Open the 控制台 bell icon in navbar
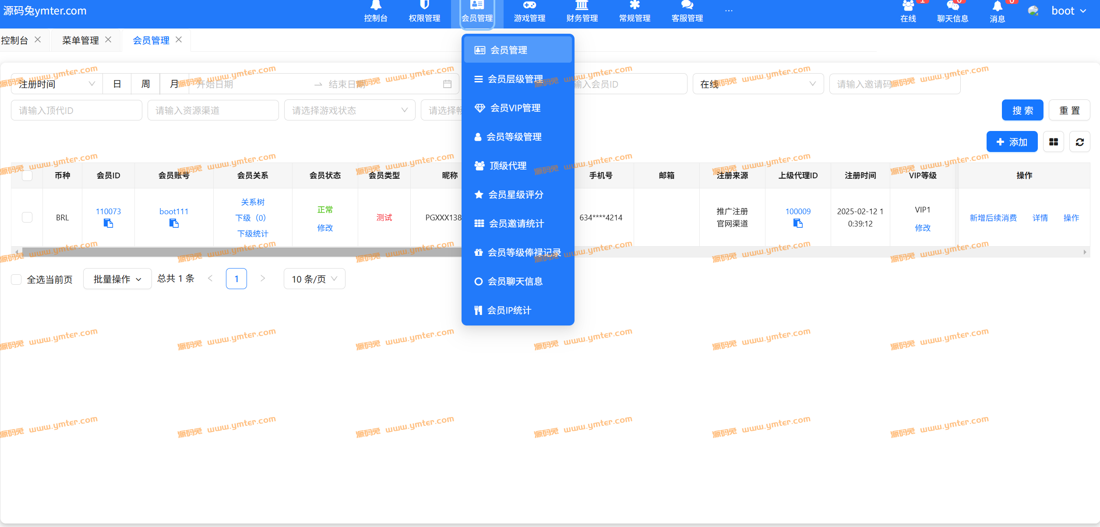This screenshot has width=1100, height=527. (x=376, y=5)
